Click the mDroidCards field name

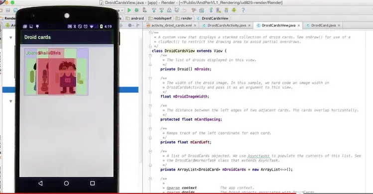(x=234, y=170)
